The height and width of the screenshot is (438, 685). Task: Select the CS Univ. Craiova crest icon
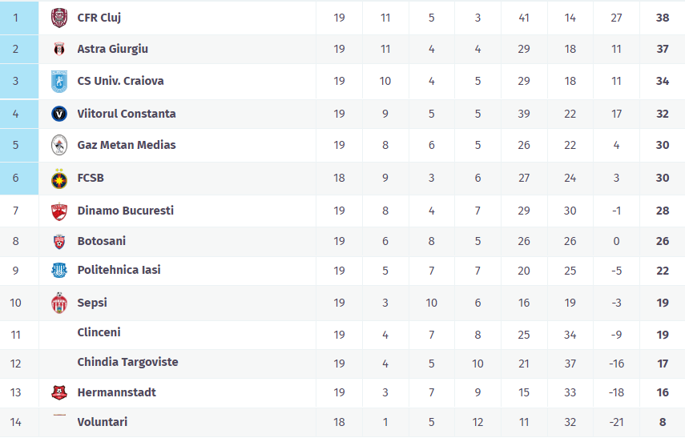[x=59, y=81]
